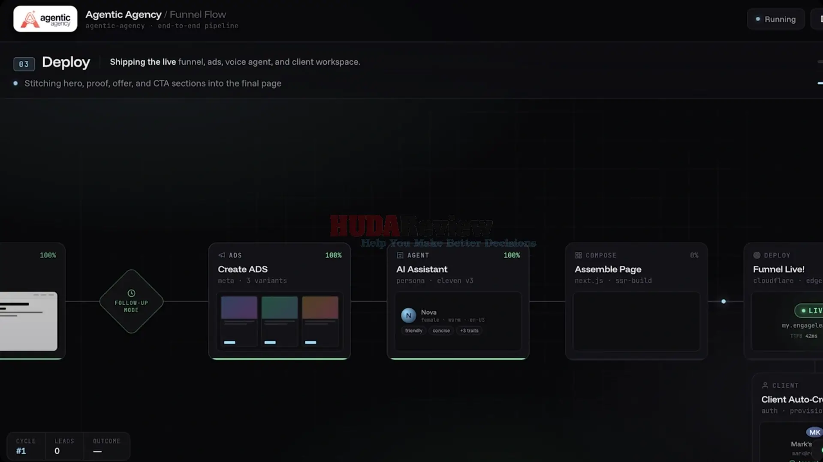Viewport: 823px width, 462px height.
Task: Click the MK avatar badge
Action: [814, 432]
